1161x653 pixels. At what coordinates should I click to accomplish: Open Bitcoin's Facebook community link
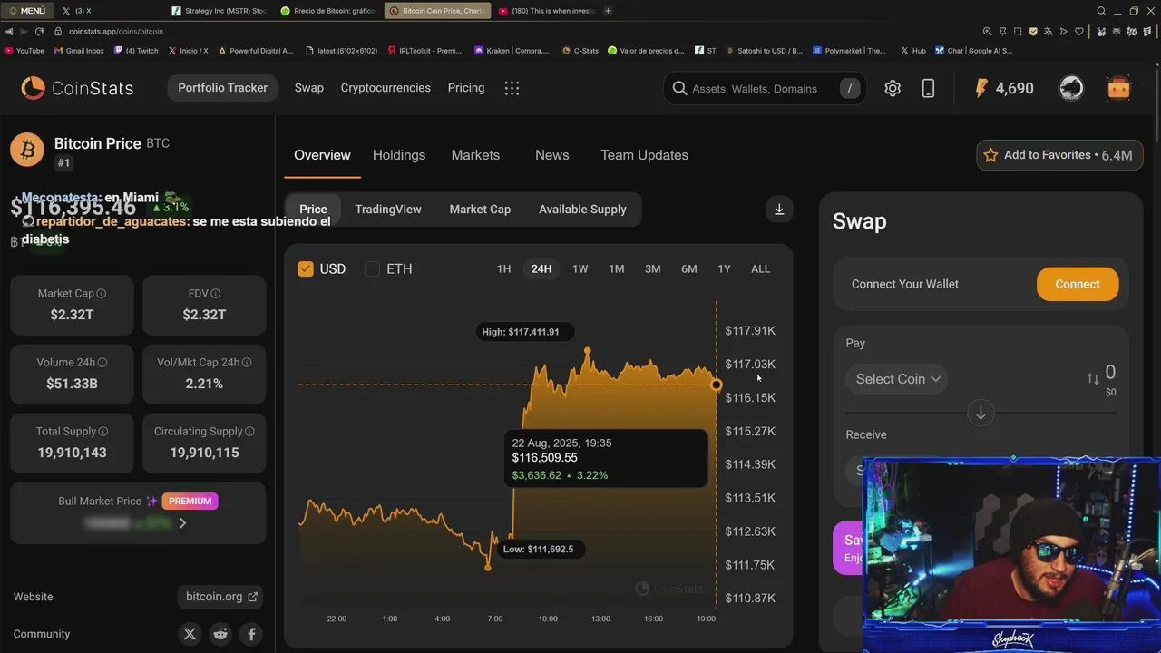[x=251, y=634]
